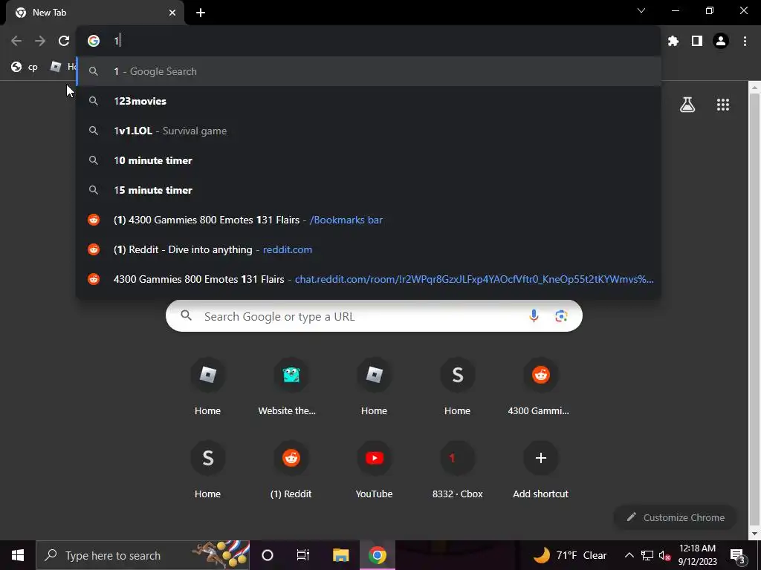Open the notification center icon

(738, 555)
